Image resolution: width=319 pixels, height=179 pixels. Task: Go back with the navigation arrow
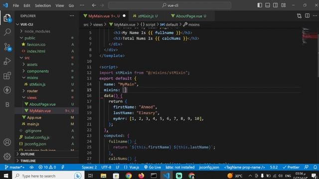[x=94, y=5]
